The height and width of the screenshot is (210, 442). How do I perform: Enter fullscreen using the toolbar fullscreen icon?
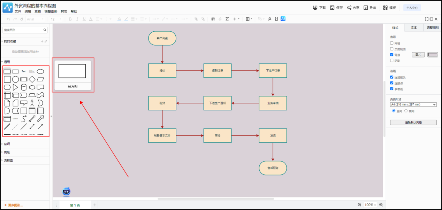[427, 19]
